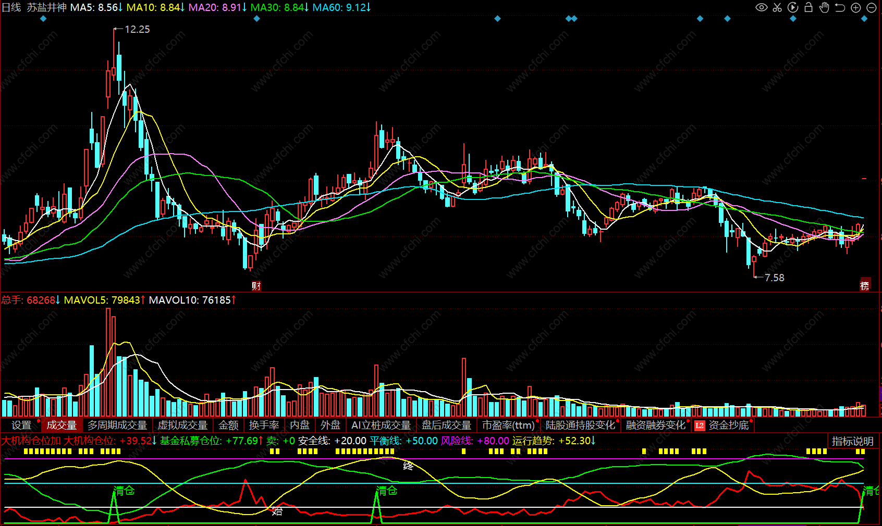Toggle the eye visibility icon in the top toolbar

point(762,7)
